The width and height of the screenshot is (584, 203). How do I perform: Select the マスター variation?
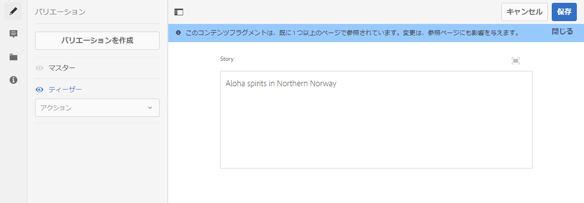(x=62, y=68)
